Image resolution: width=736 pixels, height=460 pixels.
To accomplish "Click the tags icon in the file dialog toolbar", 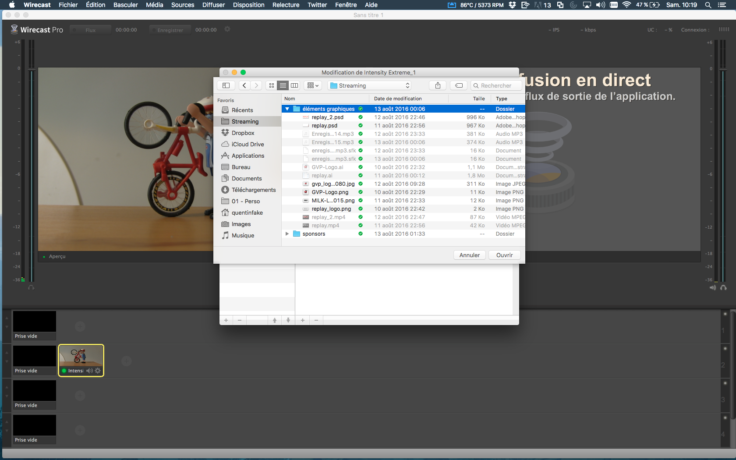I will click(x=459, y=85).
